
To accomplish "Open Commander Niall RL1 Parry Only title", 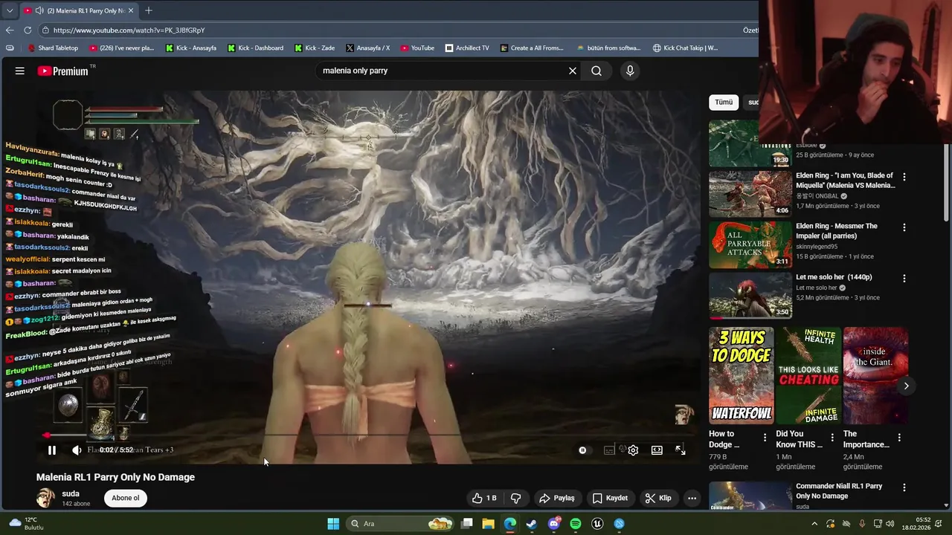I will coord(839,490).
